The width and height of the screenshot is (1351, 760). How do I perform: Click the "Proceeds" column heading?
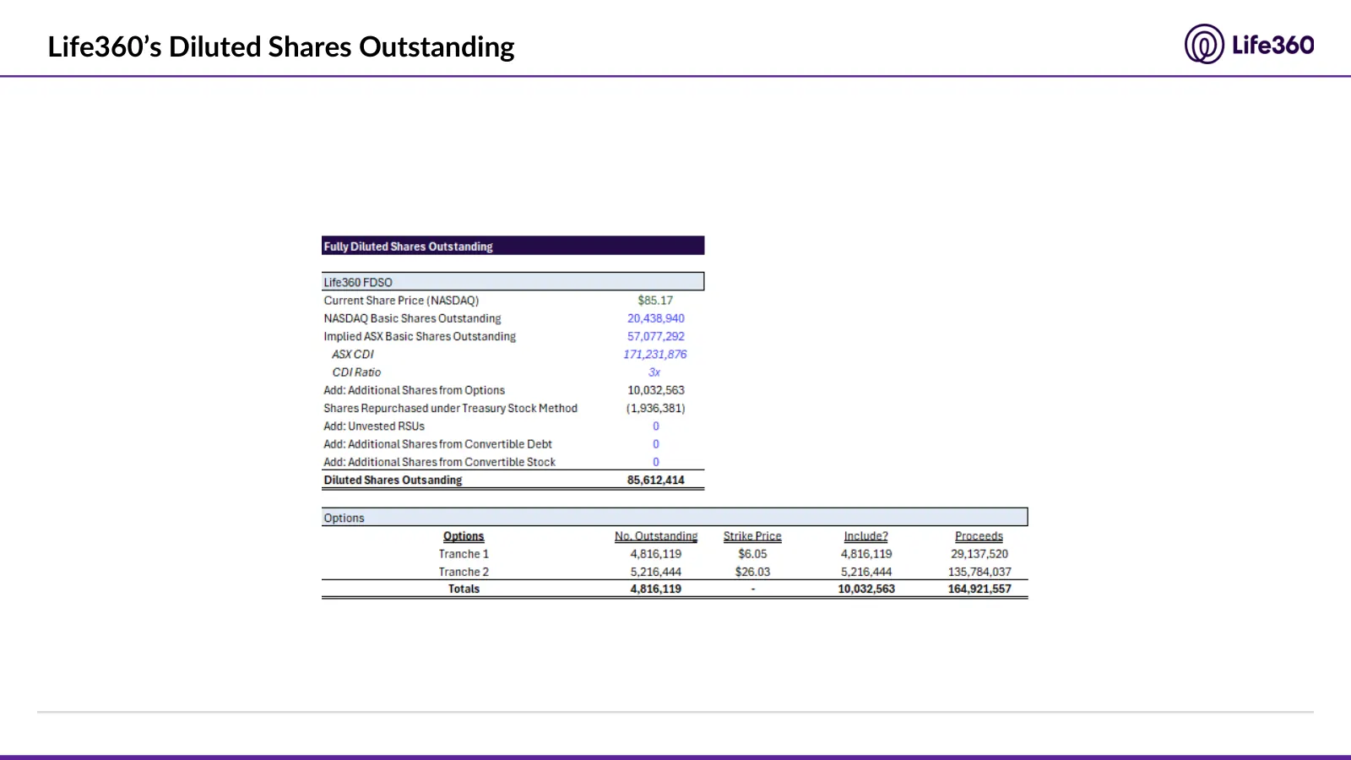pos(979,536)
